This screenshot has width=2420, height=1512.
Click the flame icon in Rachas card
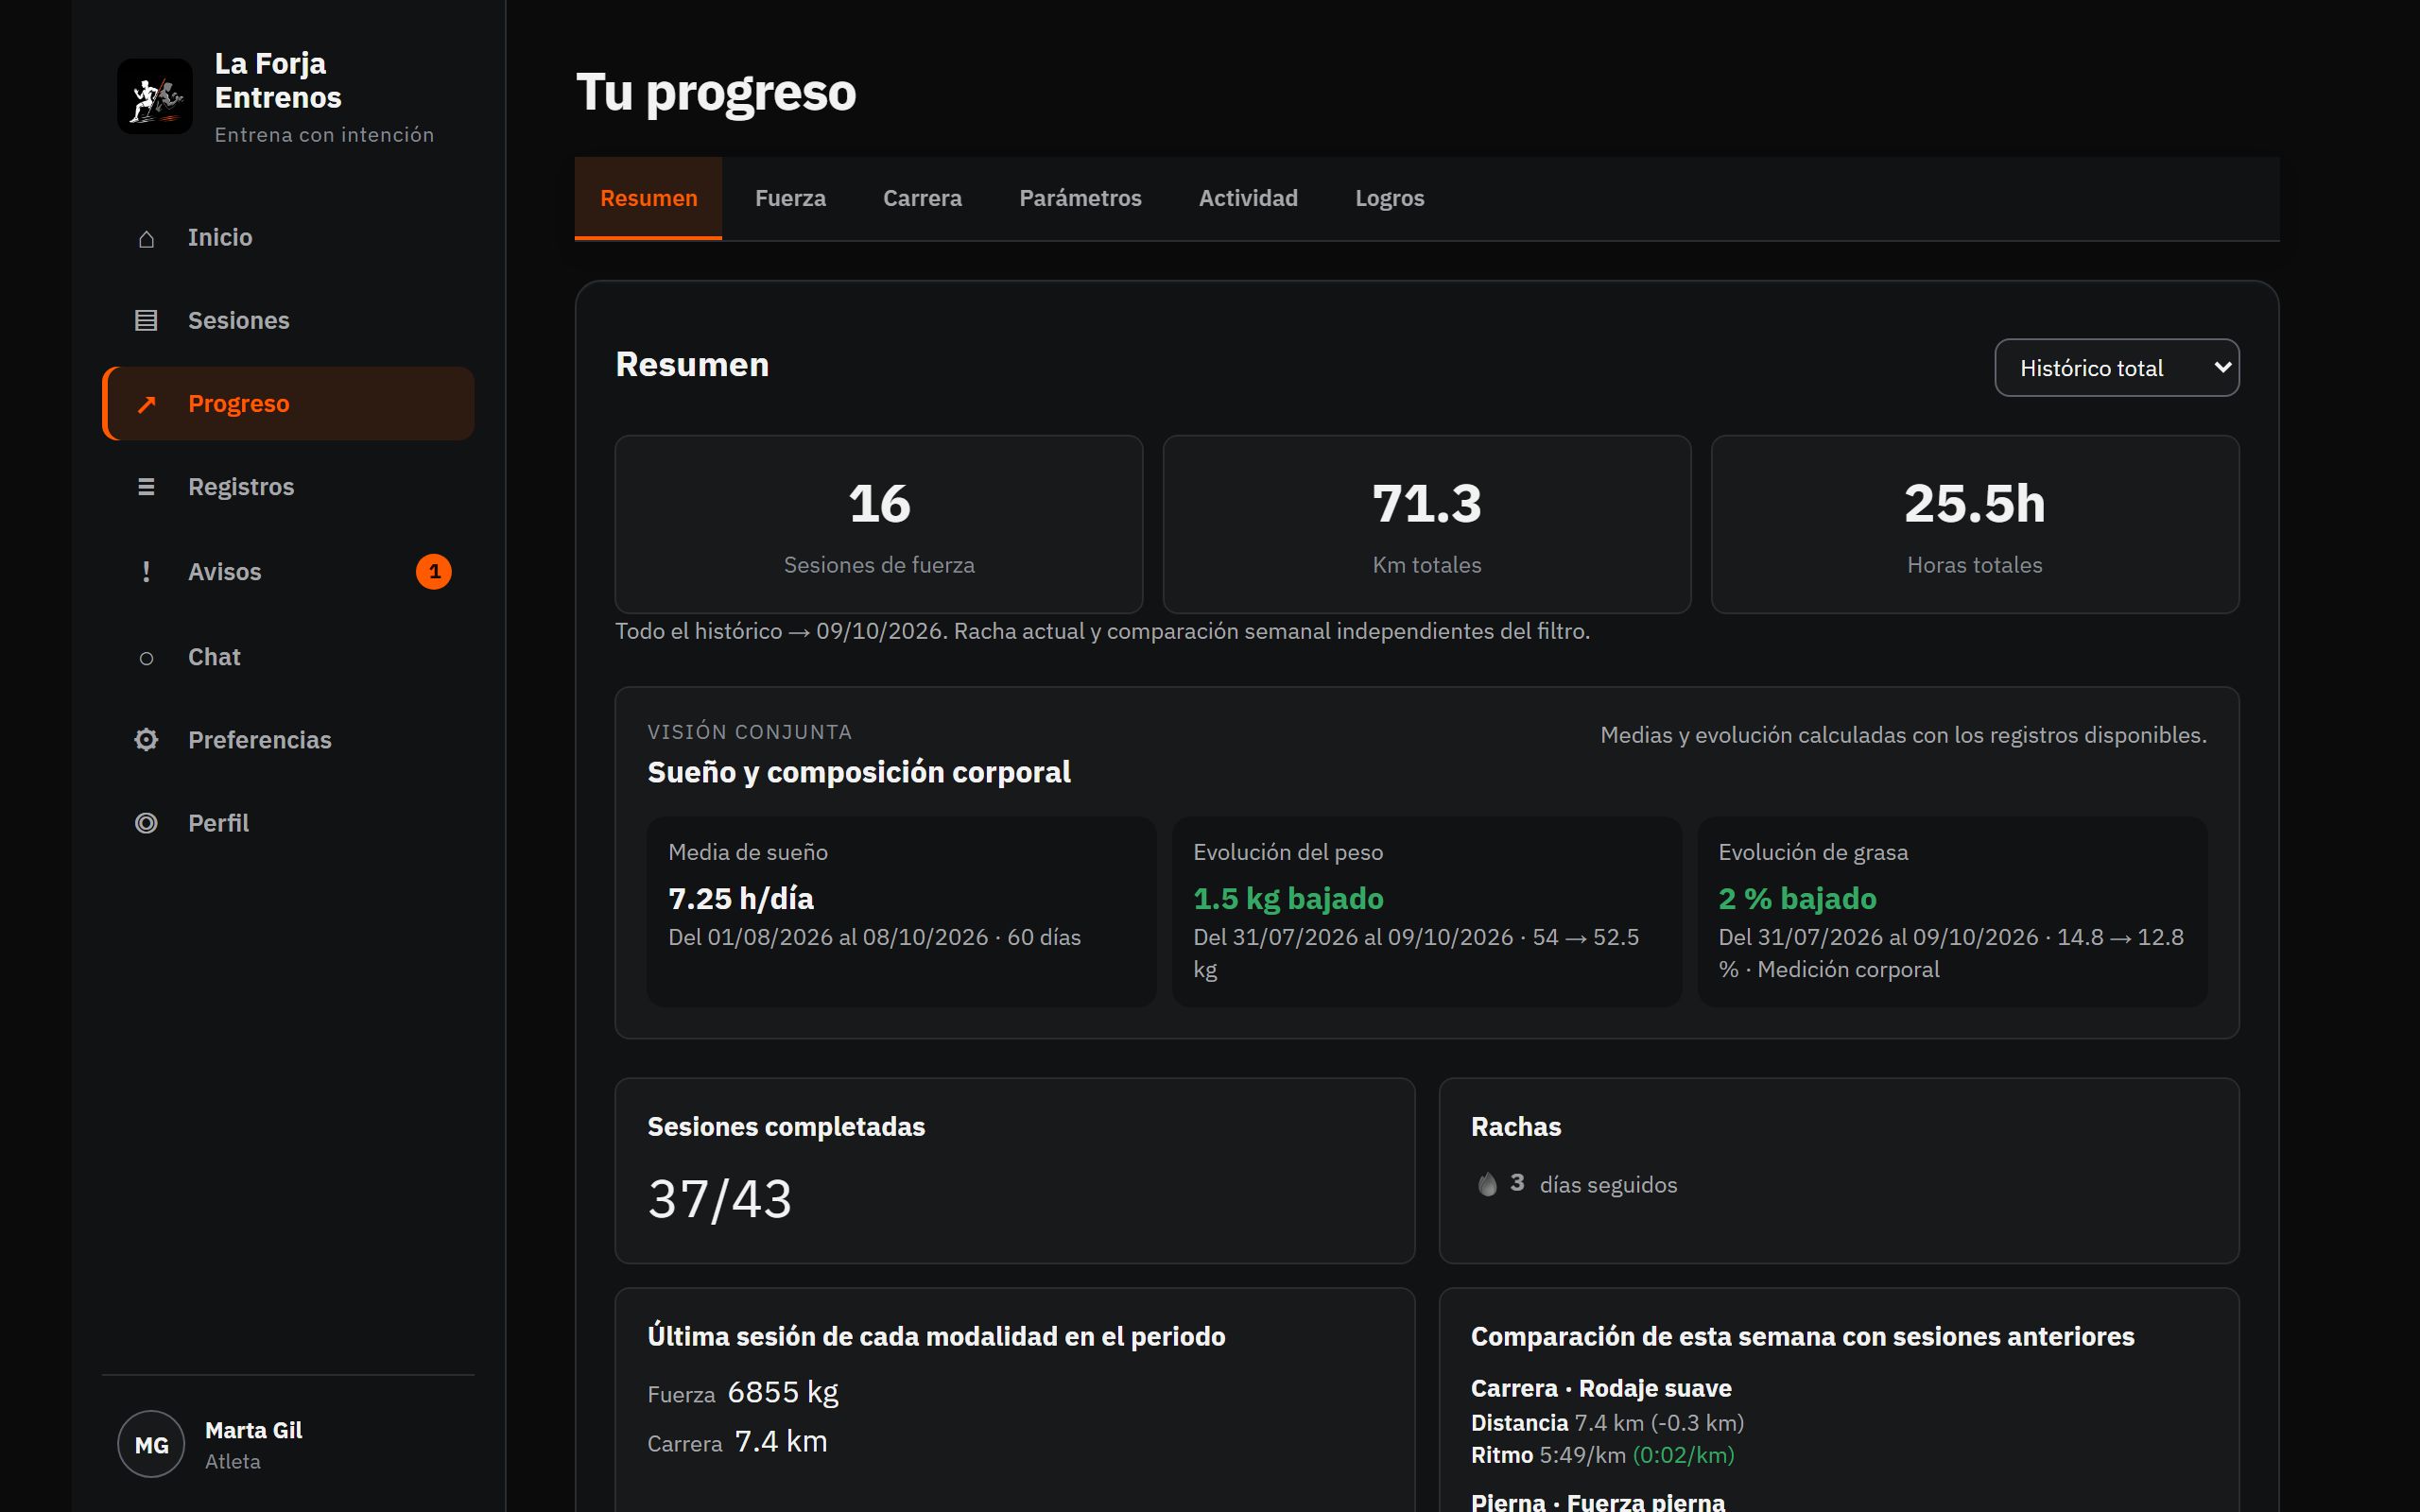[1488, 1184]
